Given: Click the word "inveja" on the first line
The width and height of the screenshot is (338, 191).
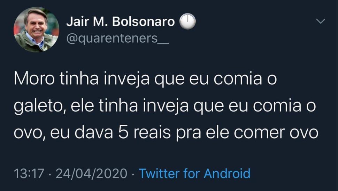Looking at the screenshot, I should tap(125, 79).
